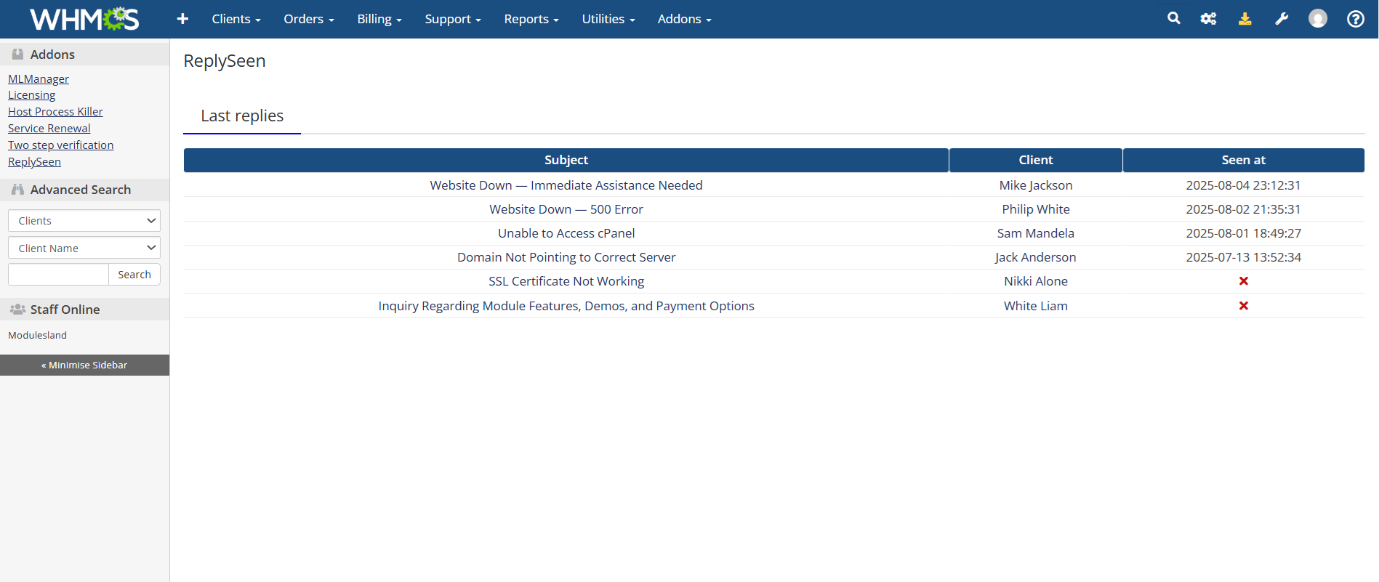
Task: Click the Staff Online people icon
Action: point(17,310)
